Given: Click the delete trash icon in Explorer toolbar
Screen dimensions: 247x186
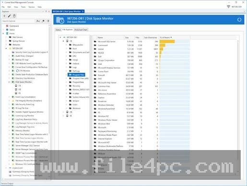Looking at the screenshot, I should coord(14,16).
